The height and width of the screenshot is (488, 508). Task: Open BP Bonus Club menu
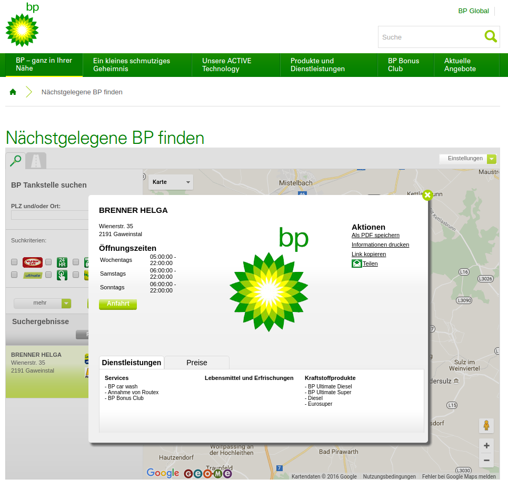tap(406, 64)
